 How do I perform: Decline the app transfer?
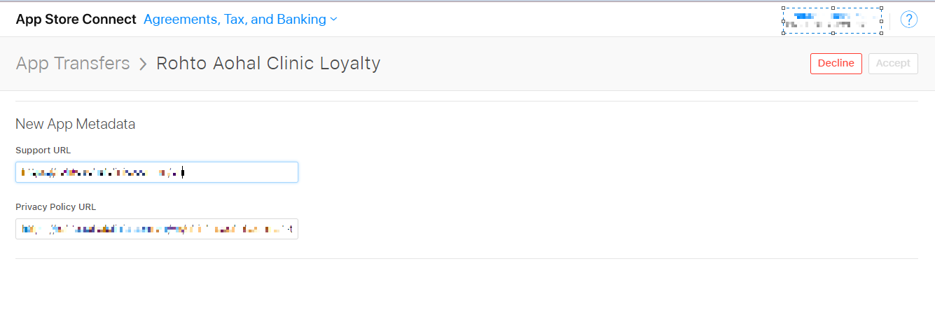pos(836,63)
